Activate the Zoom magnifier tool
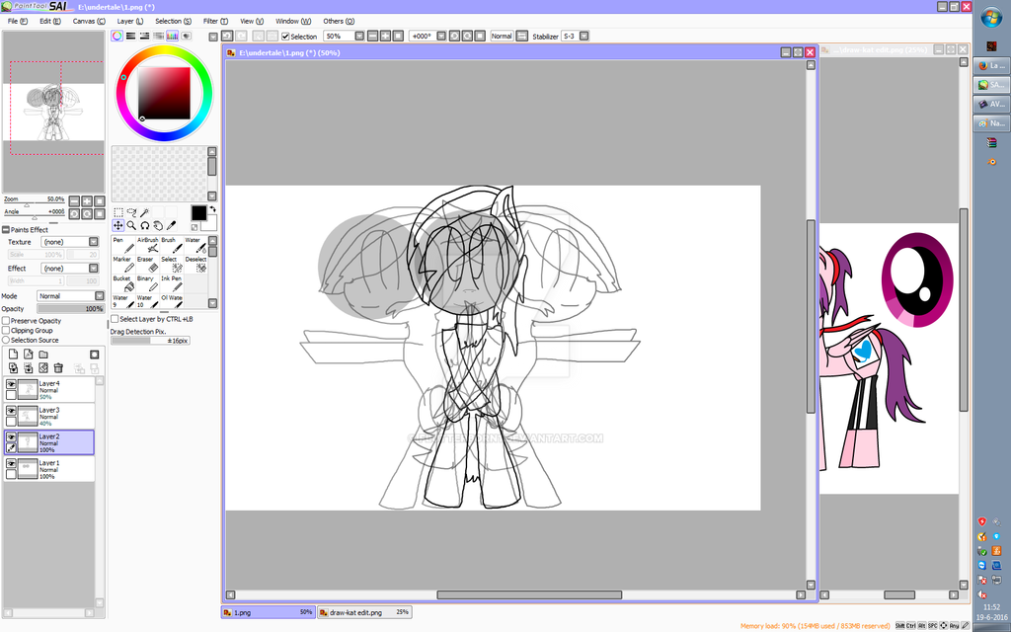Viewport: 1011px width, 632px height. (131, 225)
